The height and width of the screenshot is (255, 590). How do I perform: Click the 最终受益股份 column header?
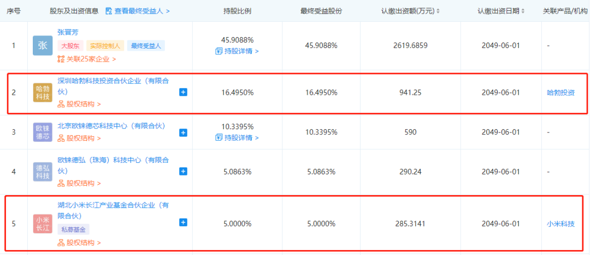[x=321, y=11]
